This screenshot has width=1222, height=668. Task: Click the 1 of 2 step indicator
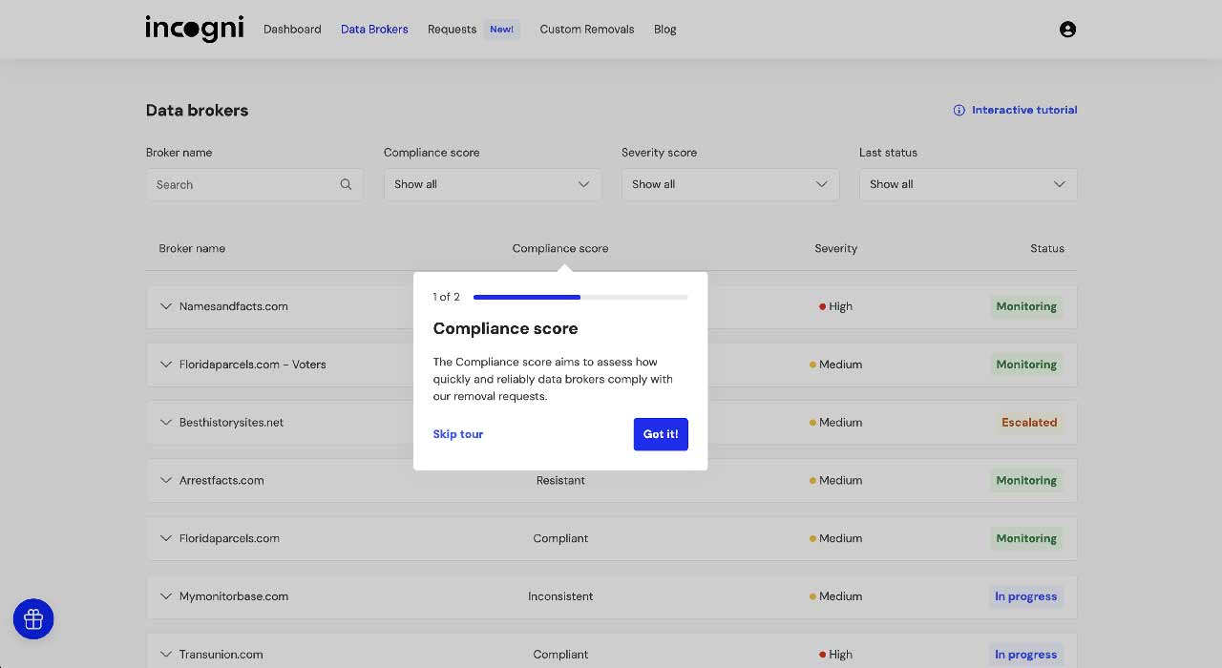click(446, 297)
